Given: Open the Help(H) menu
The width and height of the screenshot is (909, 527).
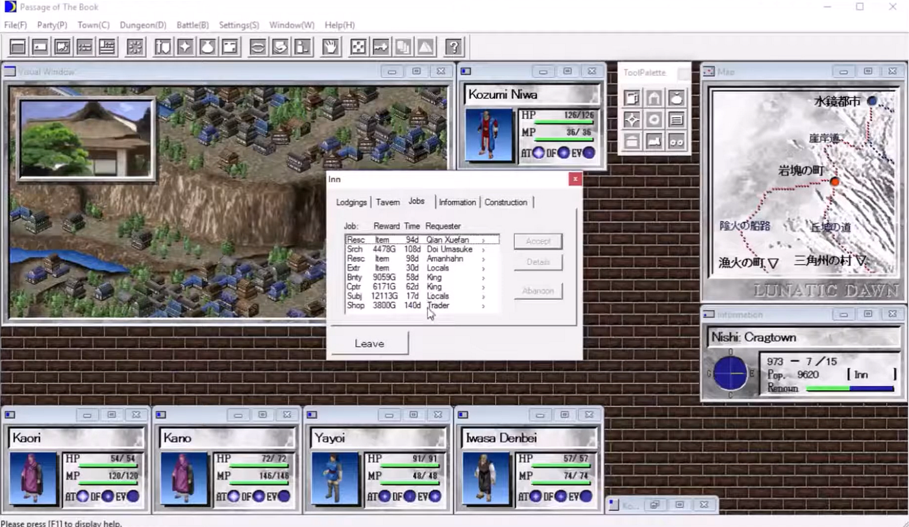Looking at the screenshot, I should point(340,25).
